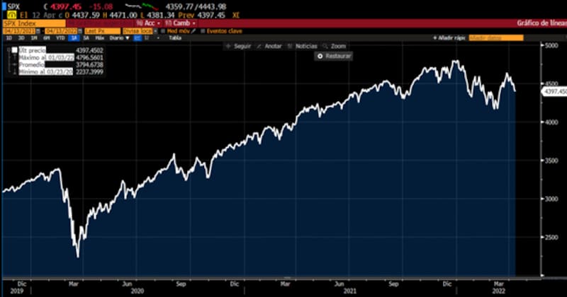The width and height of the screenshot is (567, 297).
Task: Click the SPX Index security field
Action: coord(21,23)
